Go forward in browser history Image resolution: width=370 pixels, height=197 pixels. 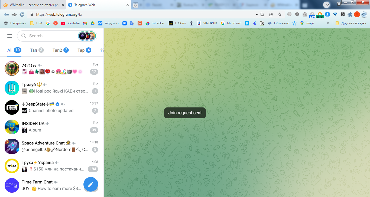pyautogui.click(x=14, y=14)
